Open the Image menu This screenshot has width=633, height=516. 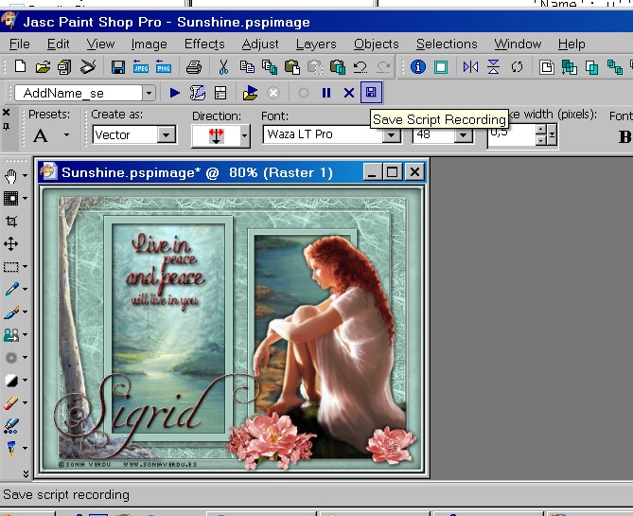pyautogui.click(x=149, y=44)
